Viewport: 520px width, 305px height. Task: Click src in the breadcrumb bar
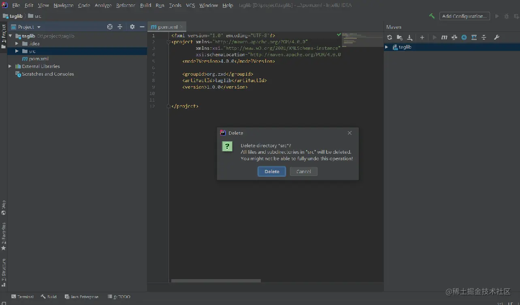tap(34, 16)
